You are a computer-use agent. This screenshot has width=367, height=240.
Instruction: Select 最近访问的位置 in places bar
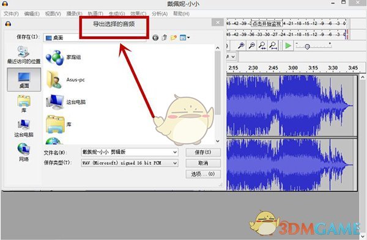24,54
